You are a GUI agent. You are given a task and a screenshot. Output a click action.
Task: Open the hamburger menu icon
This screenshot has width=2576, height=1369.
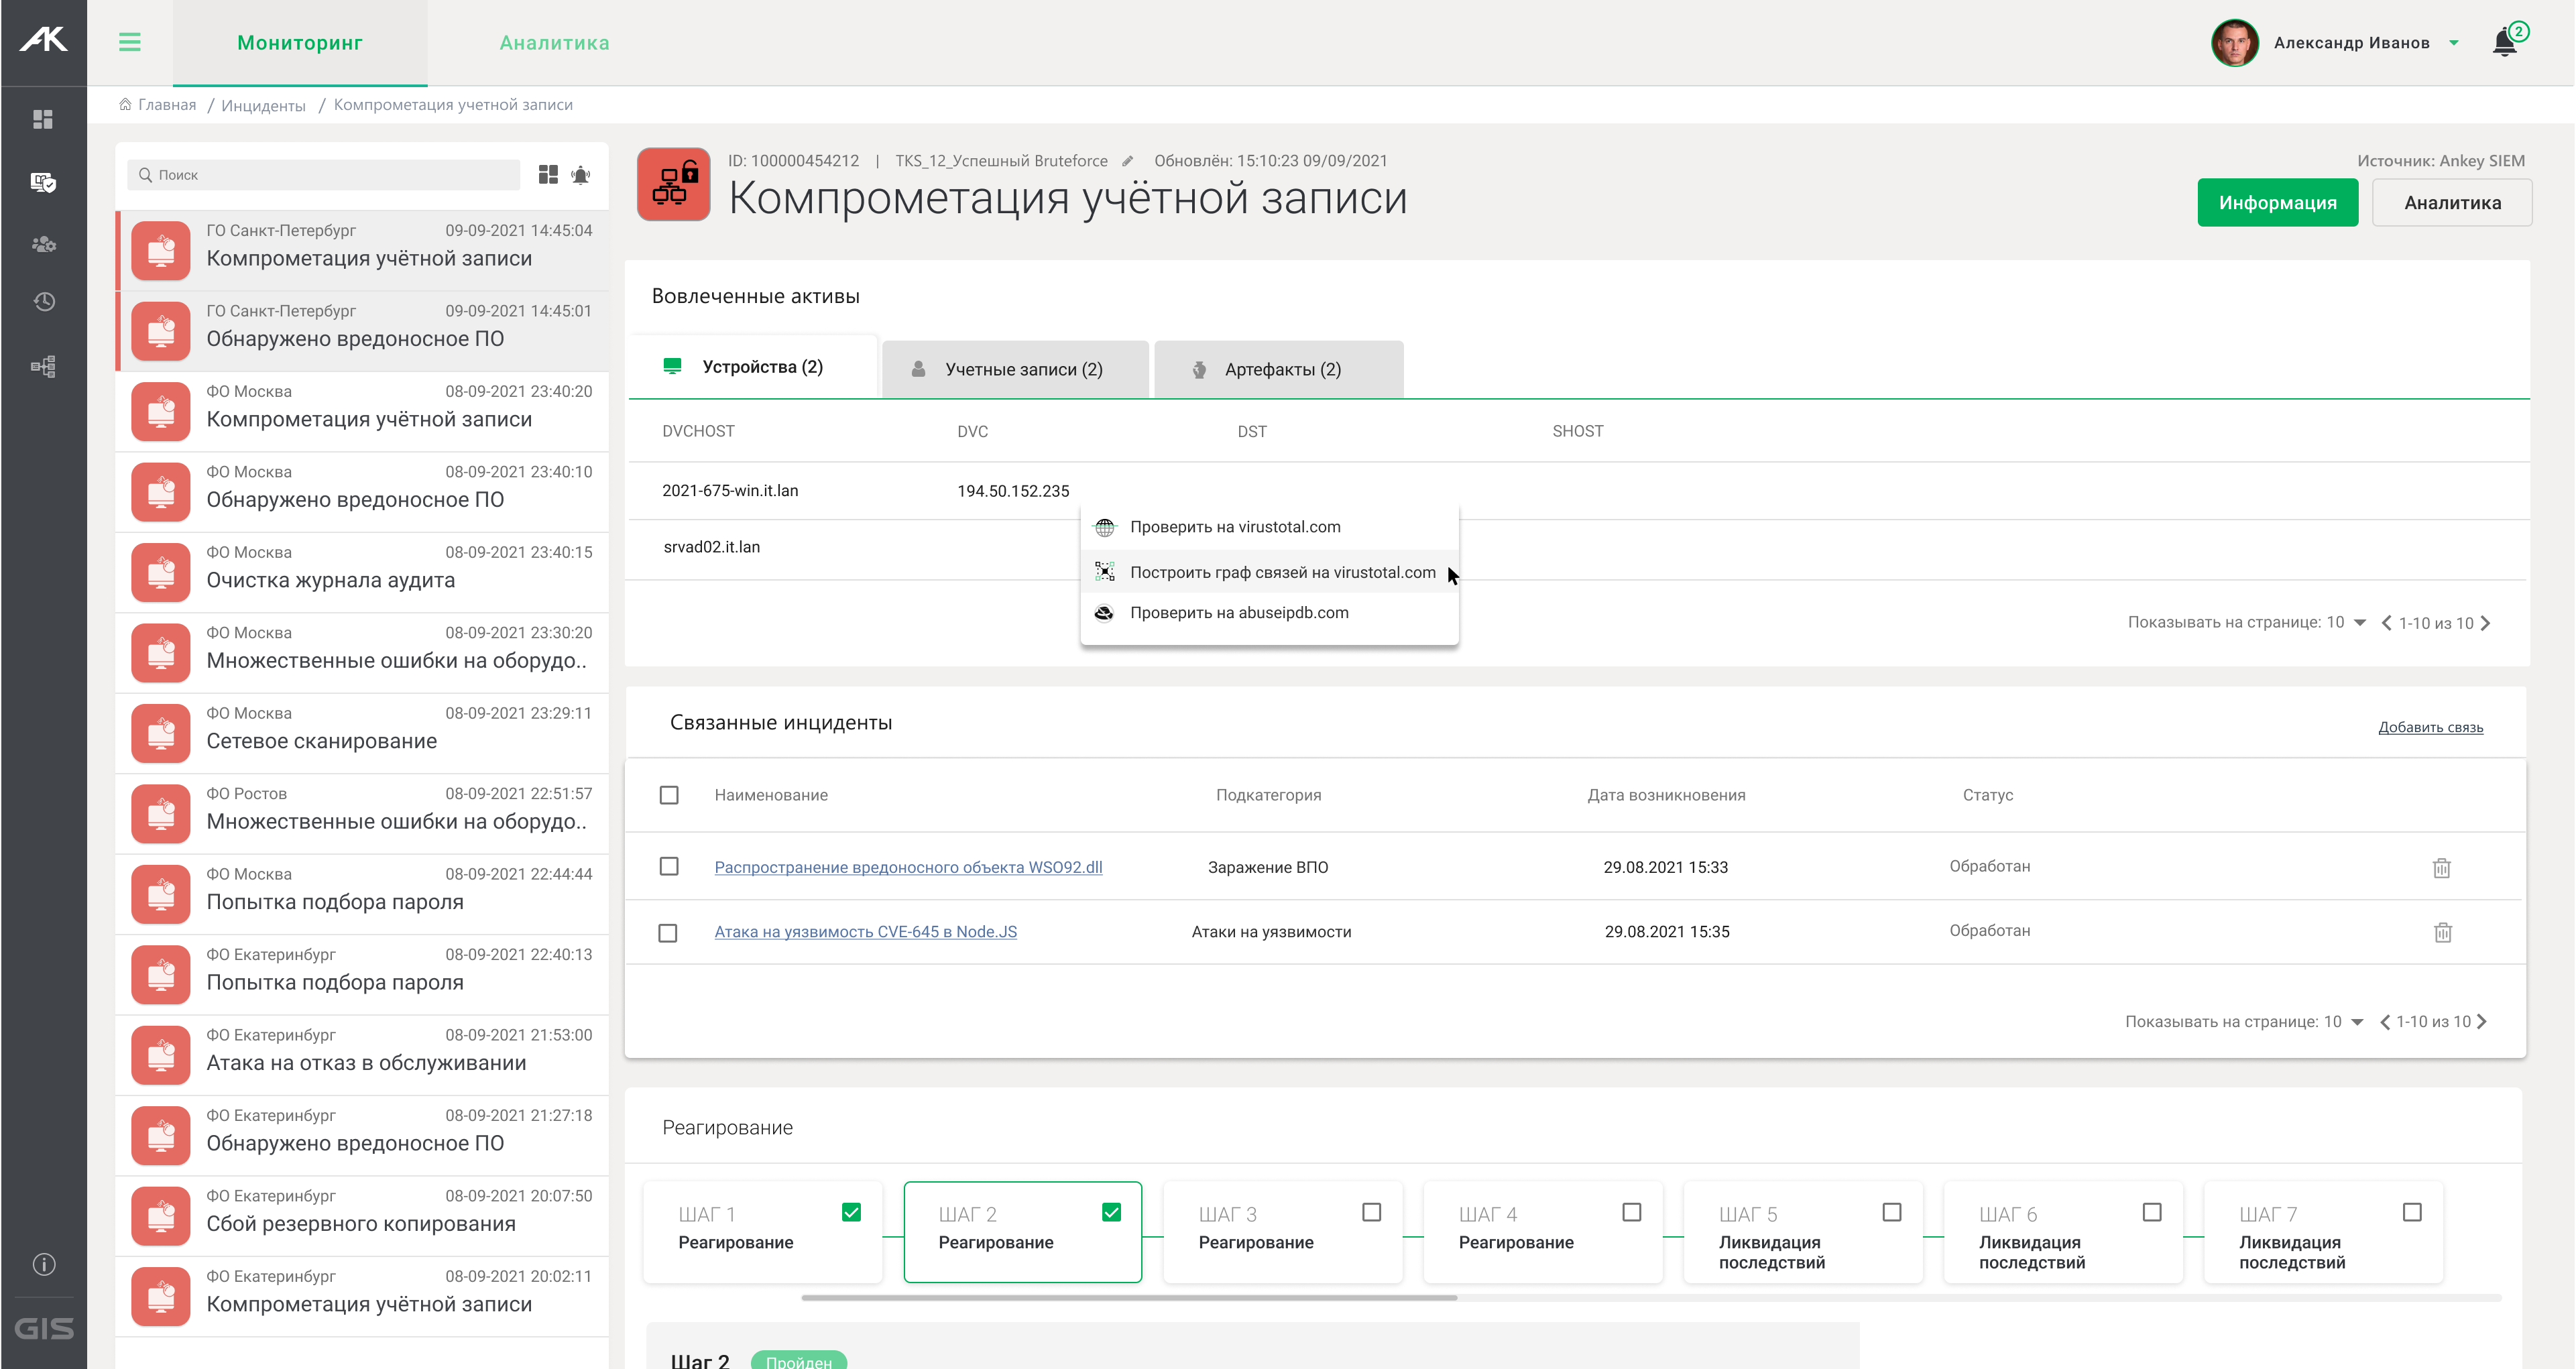[129, 42]
